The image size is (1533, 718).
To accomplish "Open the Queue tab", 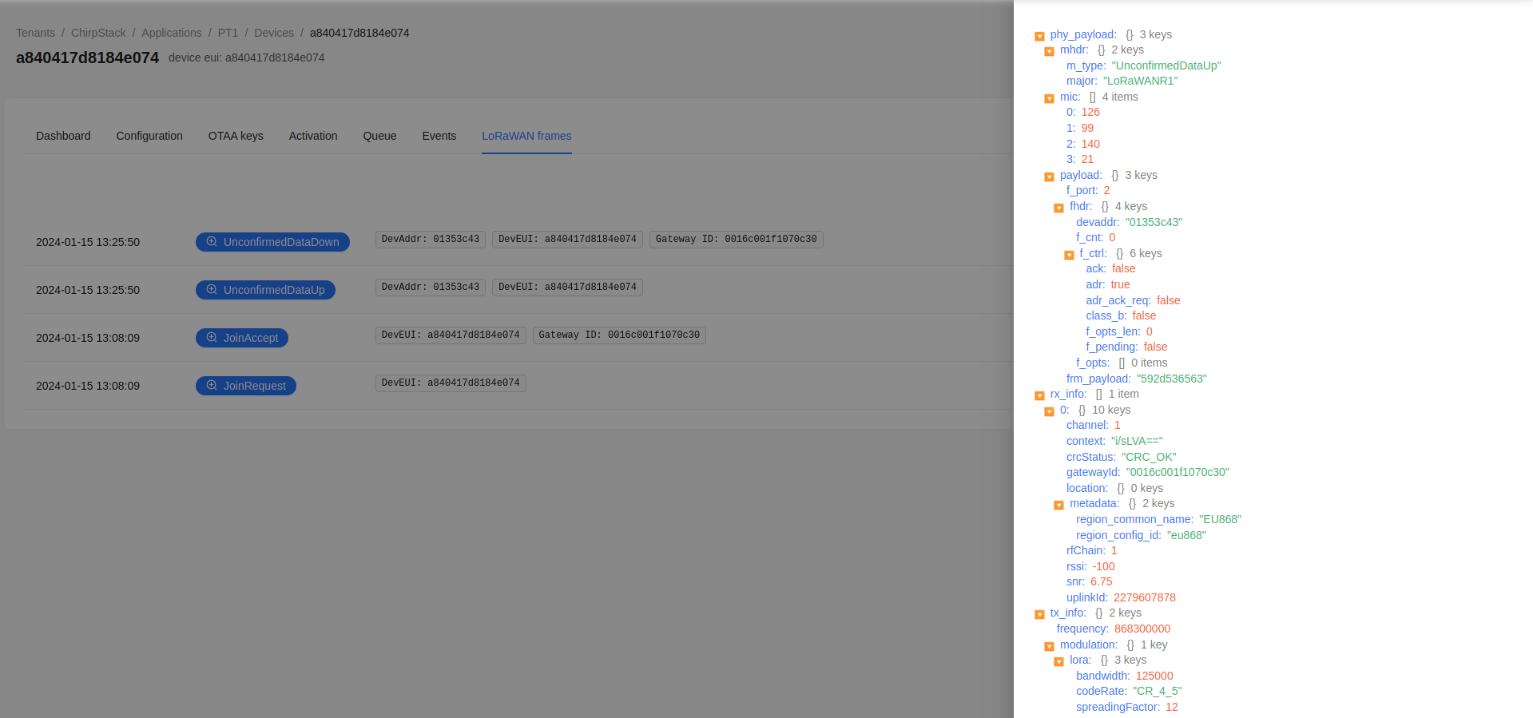I will coord(379,136).
